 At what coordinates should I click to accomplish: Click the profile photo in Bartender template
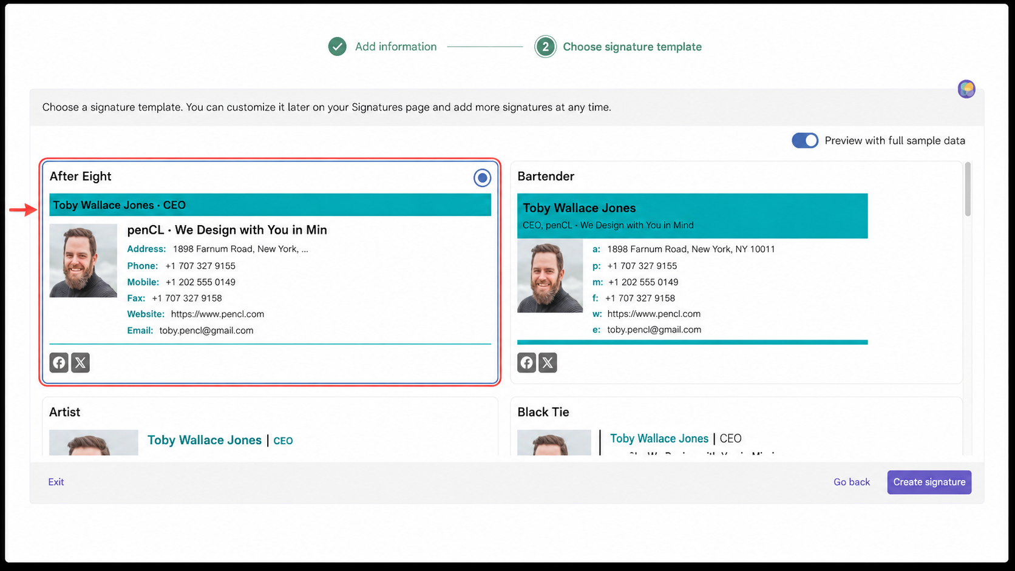click(x=550, y=276)
